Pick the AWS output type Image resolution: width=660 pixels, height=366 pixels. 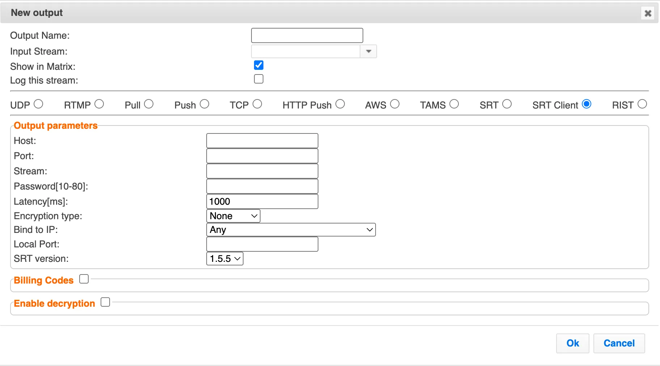pyautogui.click(x=395, y=104)
